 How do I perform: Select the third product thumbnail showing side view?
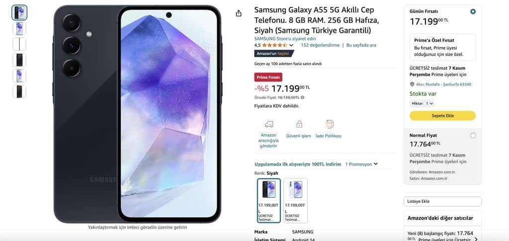click(x=19, y=44)
